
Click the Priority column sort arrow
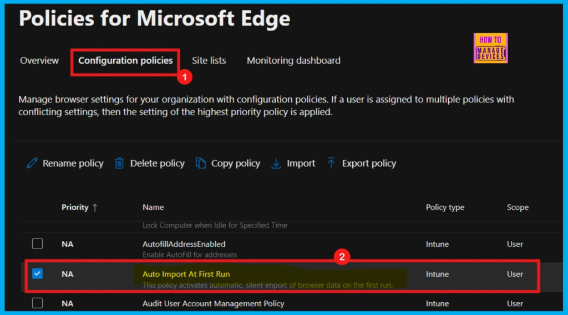[95, 208]
